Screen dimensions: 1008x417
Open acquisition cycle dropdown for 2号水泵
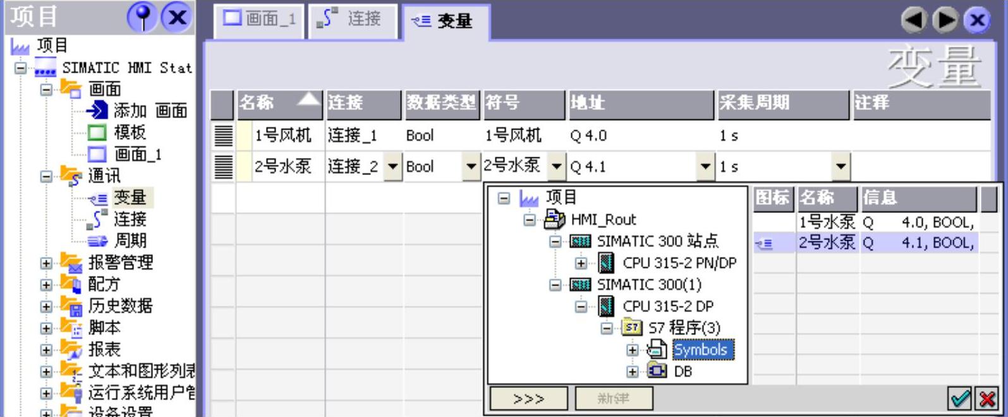[841, 167]
